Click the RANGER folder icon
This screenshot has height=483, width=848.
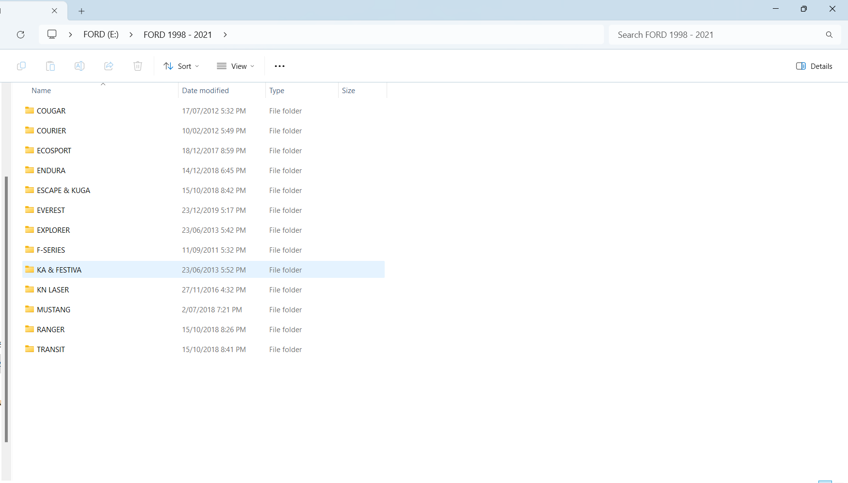[x=30, y=329]
